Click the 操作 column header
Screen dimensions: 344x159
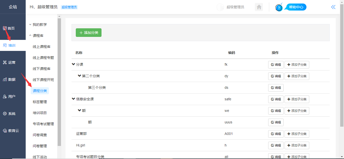coord(275,53)
